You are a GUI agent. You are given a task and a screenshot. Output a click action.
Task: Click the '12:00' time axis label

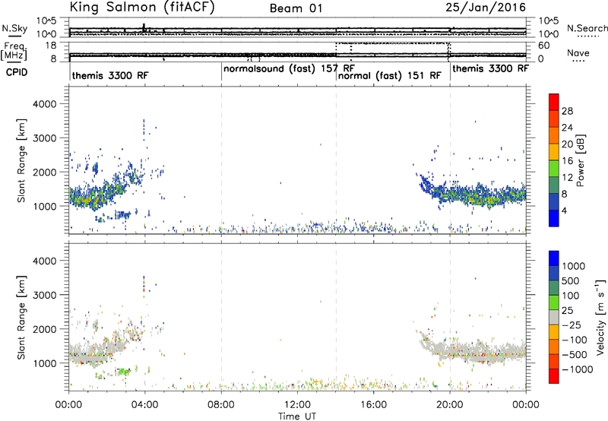click(297, 405)
